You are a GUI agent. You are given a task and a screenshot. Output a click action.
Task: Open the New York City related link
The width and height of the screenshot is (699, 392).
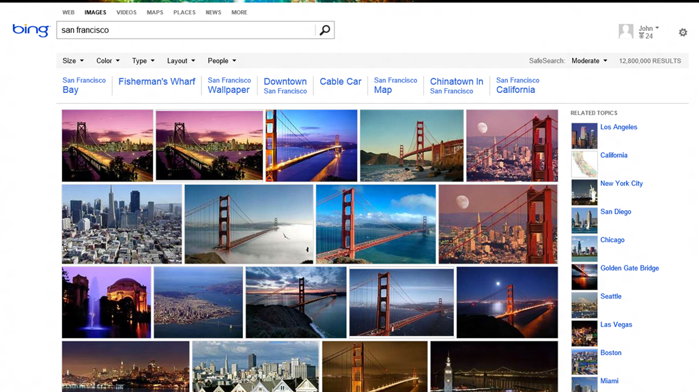click(621, 183)
